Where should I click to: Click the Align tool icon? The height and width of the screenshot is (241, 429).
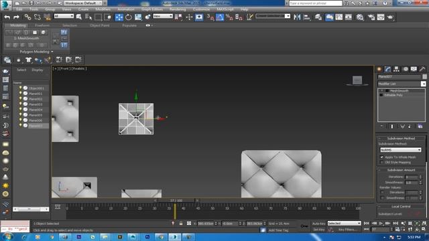pyautogui.click(x=307, y=17)
